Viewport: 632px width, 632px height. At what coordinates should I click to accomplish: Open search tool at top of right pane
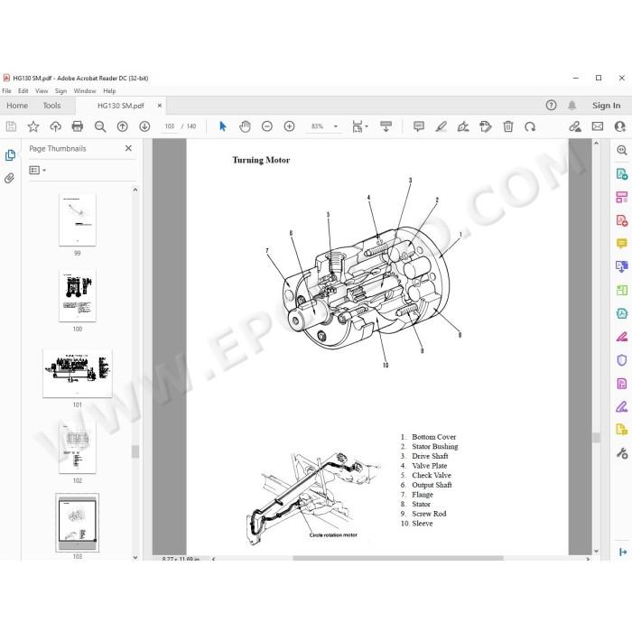(621, 151)
